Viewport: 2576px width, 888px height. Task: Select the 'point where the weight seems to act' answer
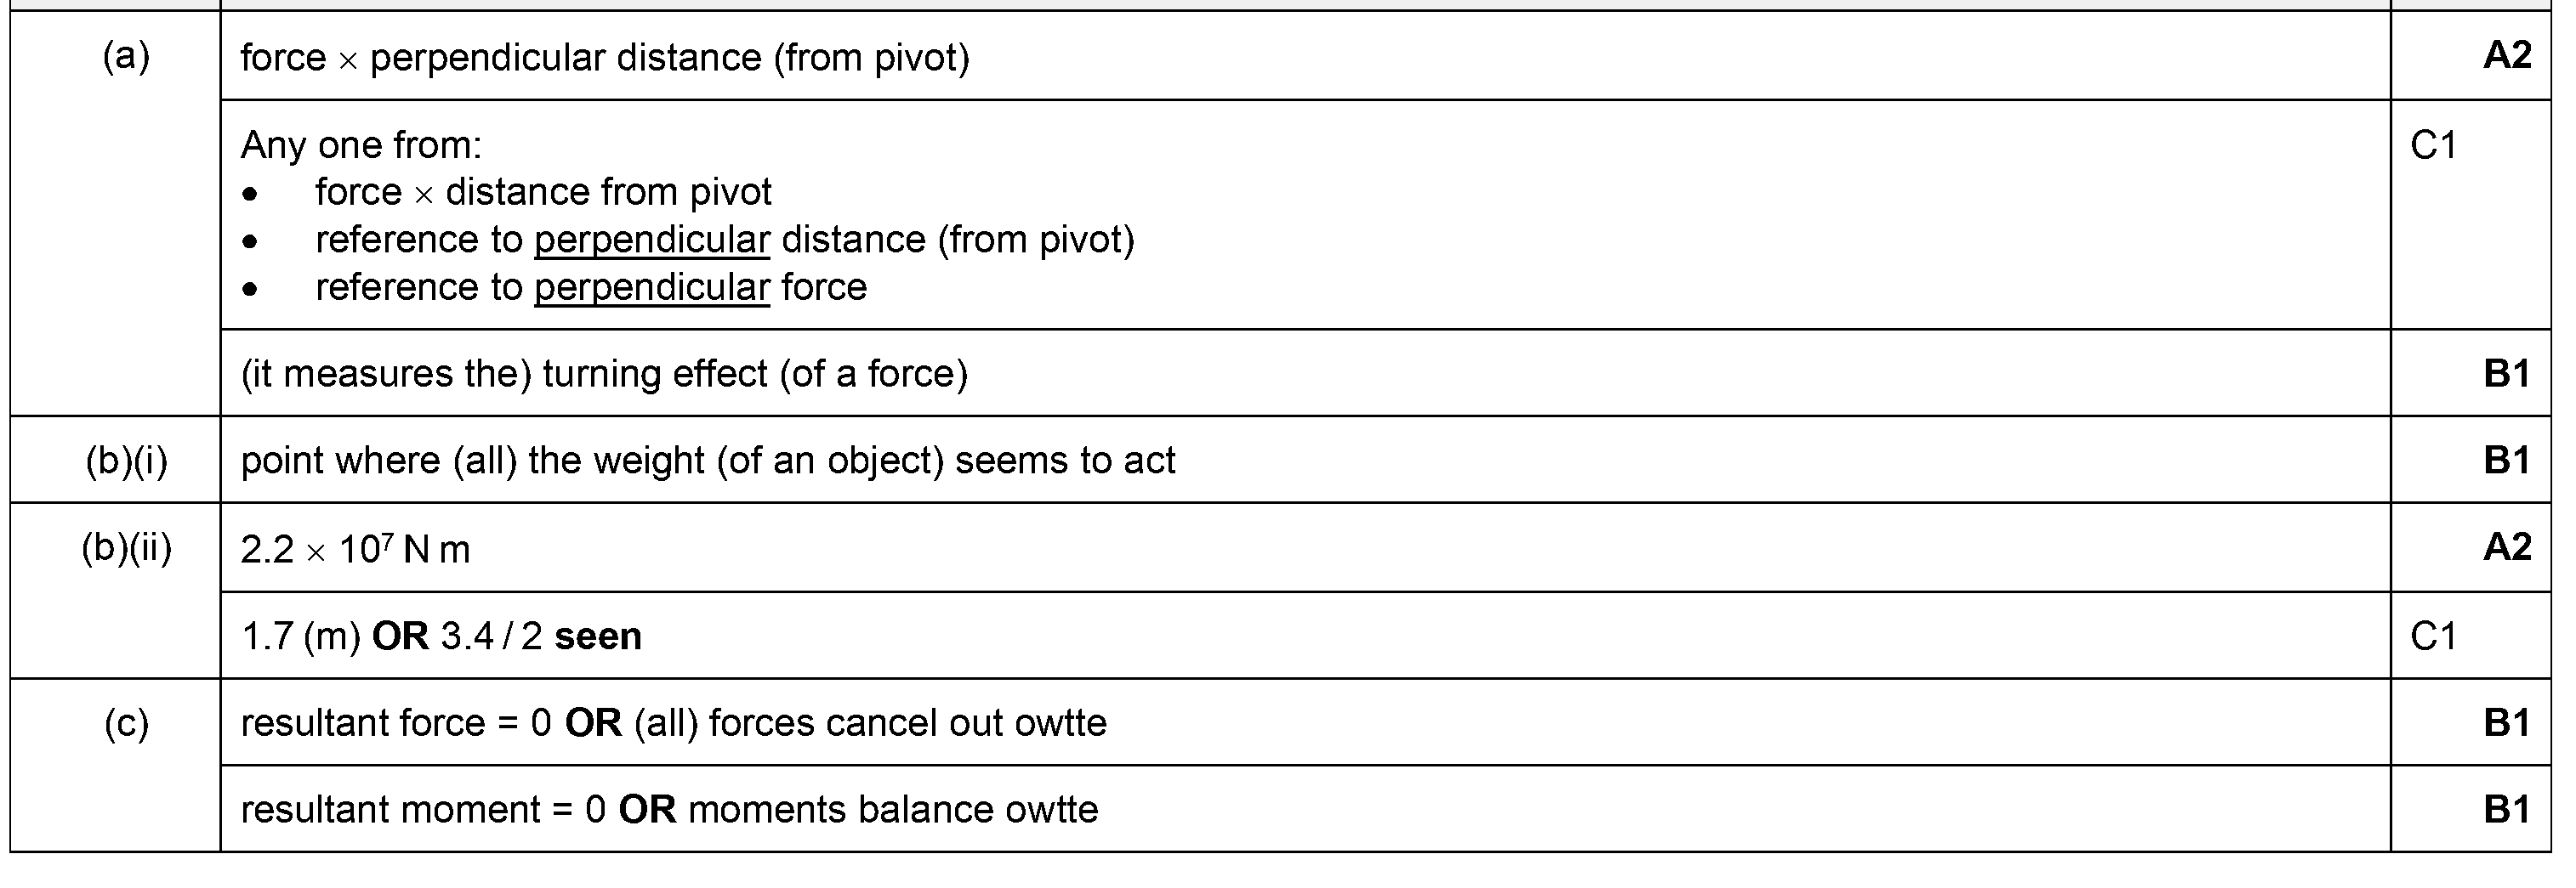click(x=708, y=461)
